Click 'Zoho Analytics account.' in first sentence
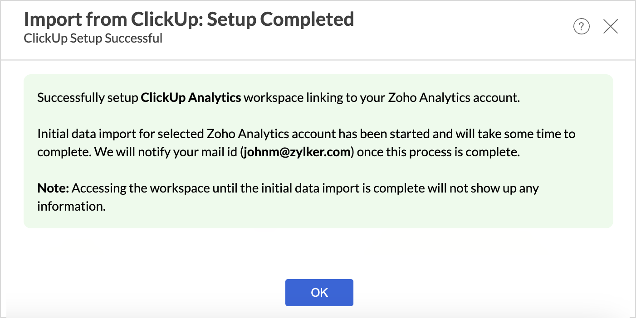 click(455, 98)
